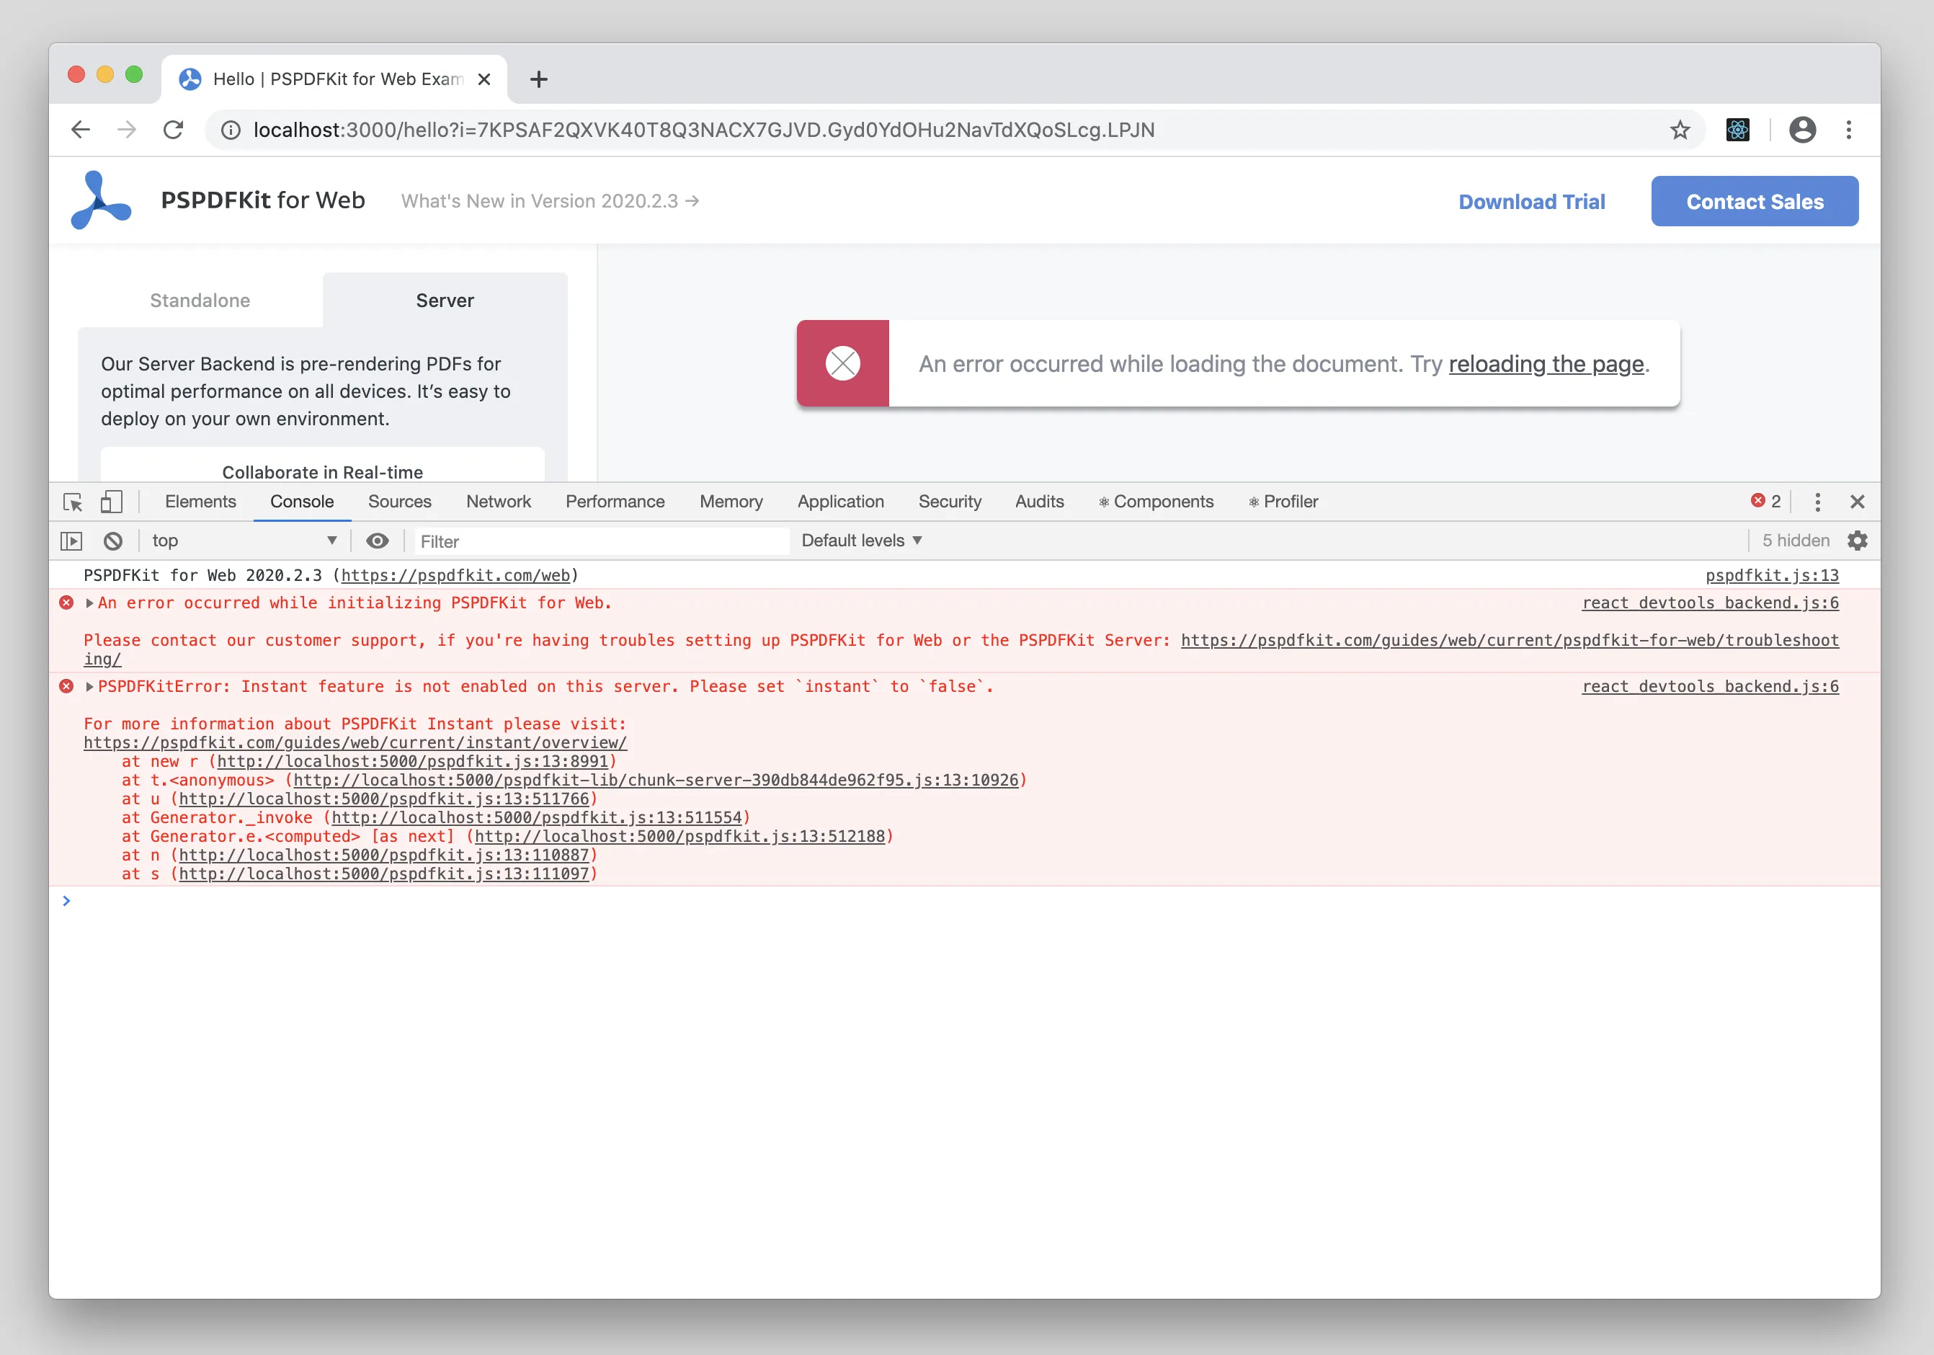
Task: Follow the 'reloading the page' link
Action: [1546, 364]
